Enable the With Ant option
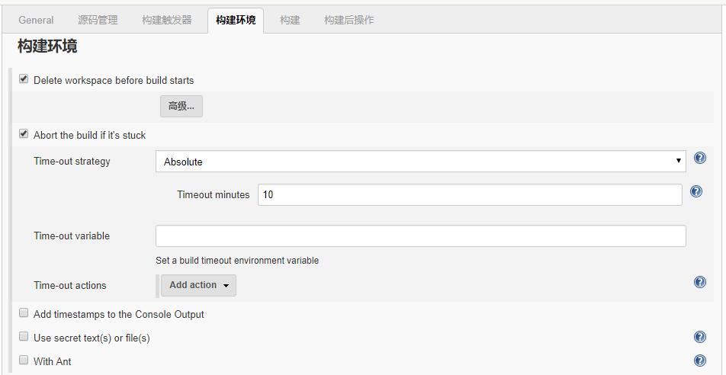The width and height of the screenshot is (726, 375). click(24, 361)
